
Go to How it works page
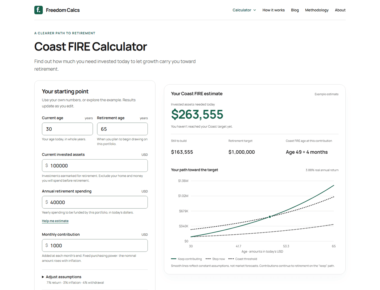point(274,10)
